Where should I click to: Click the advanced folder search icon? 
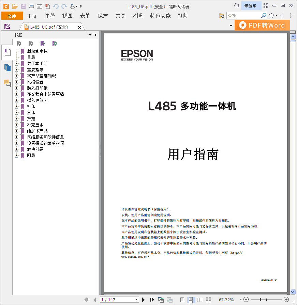(x=222, y=16)
